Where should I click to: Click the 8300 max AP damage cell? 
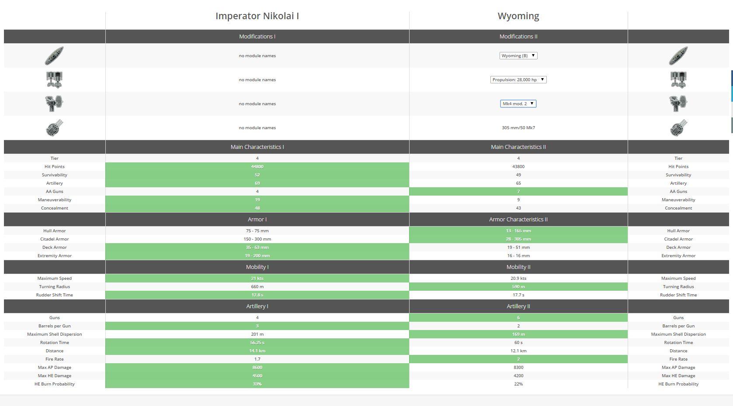coord(518,367)
